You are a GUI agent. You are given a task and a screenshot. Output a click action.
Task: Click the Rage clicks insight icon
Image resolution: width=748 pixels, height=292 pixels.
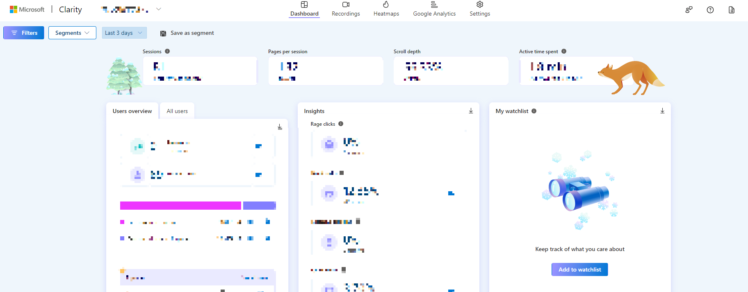tap(329, 144)
